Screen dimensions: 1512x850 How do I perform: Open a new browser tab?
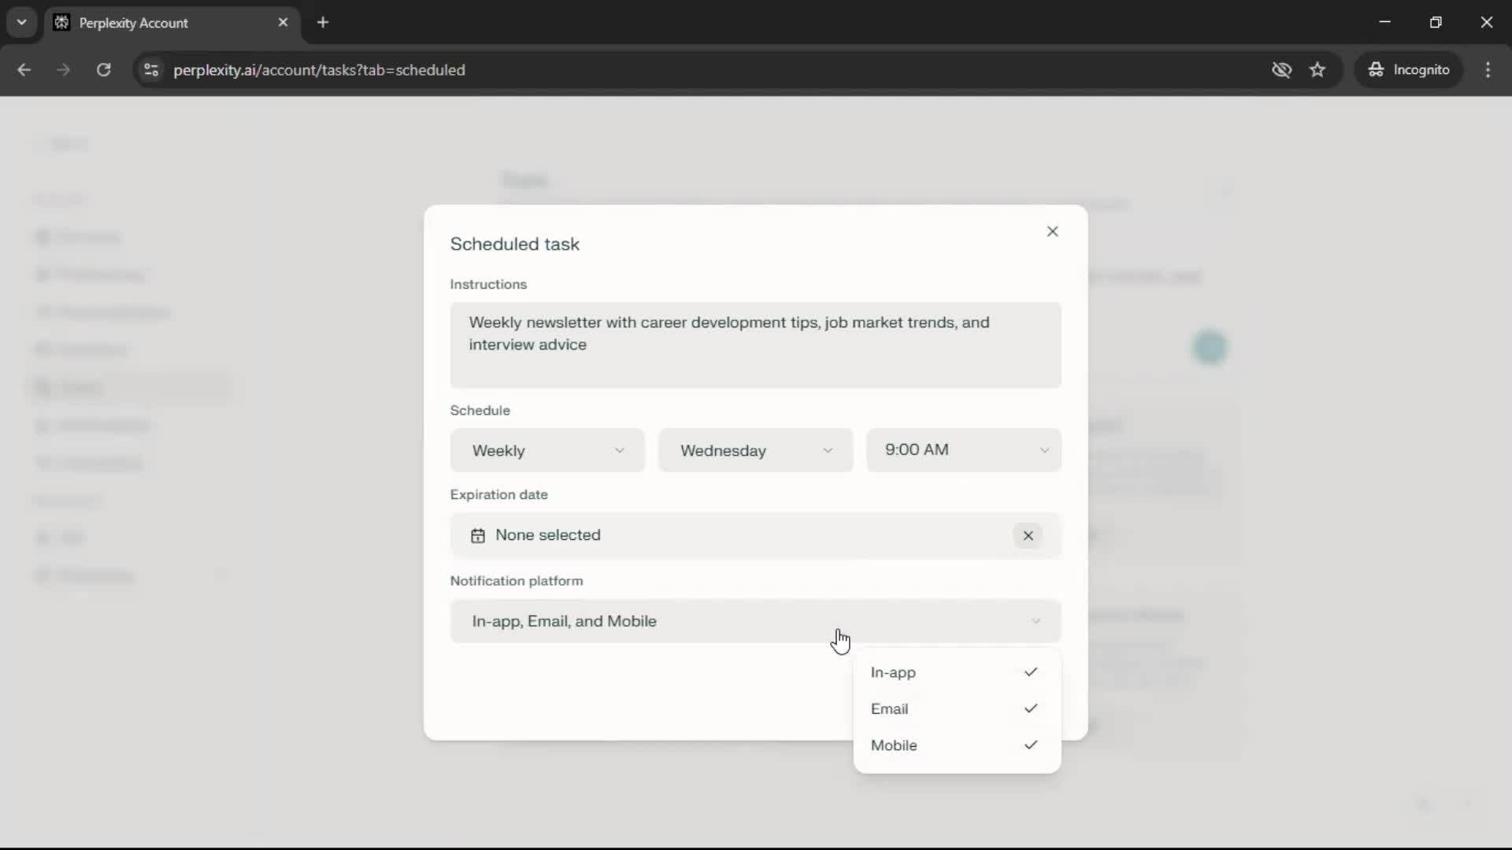(323, 23)
